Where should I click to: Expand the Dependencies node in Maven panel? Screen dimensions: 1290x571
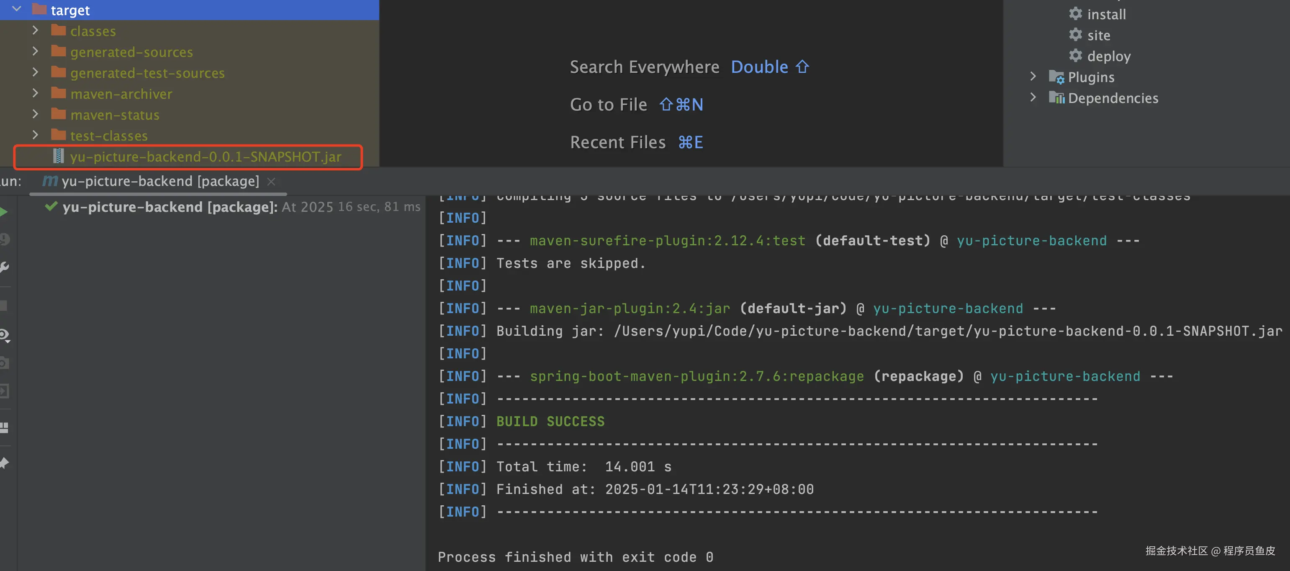1033,98
